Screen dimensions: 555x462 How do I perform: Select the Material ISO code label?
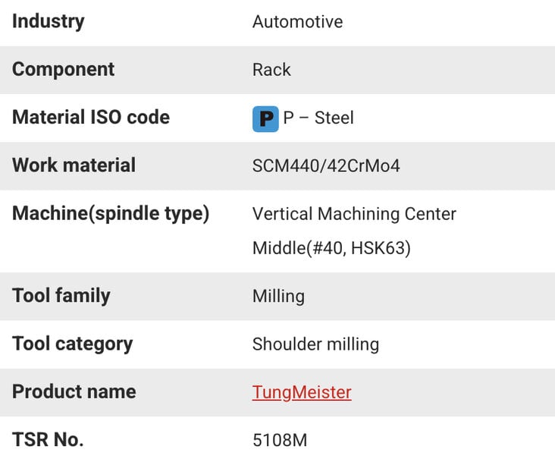pos(91,117)
